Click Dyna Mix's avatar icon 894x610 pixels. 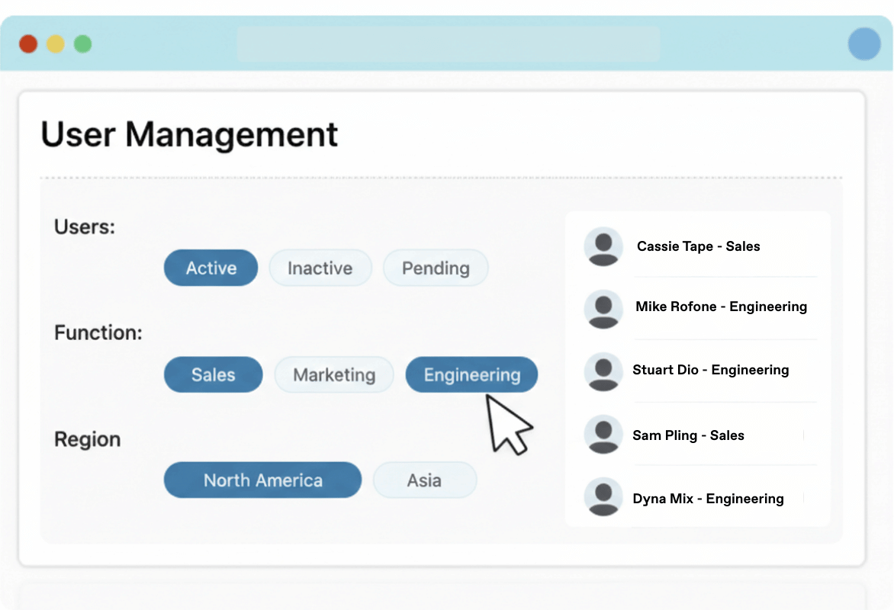pyautogui.click(x=603, y=496)
